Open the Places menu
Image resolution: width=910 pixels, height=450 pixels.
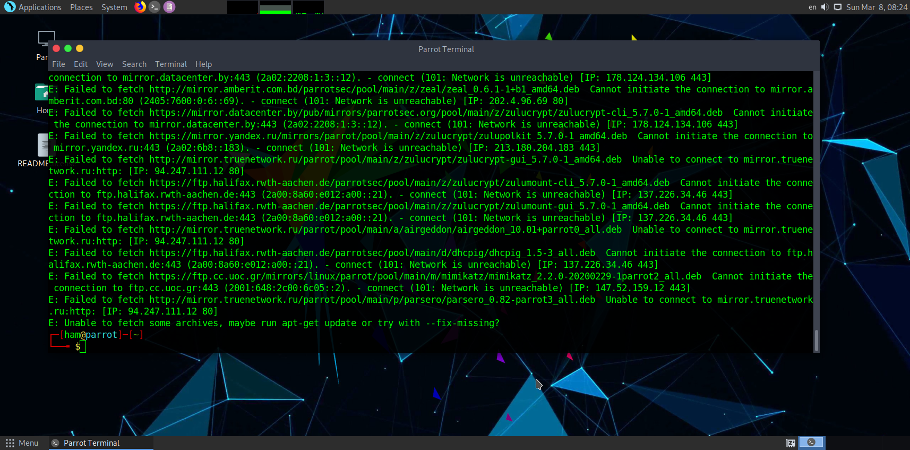[81, 7]
